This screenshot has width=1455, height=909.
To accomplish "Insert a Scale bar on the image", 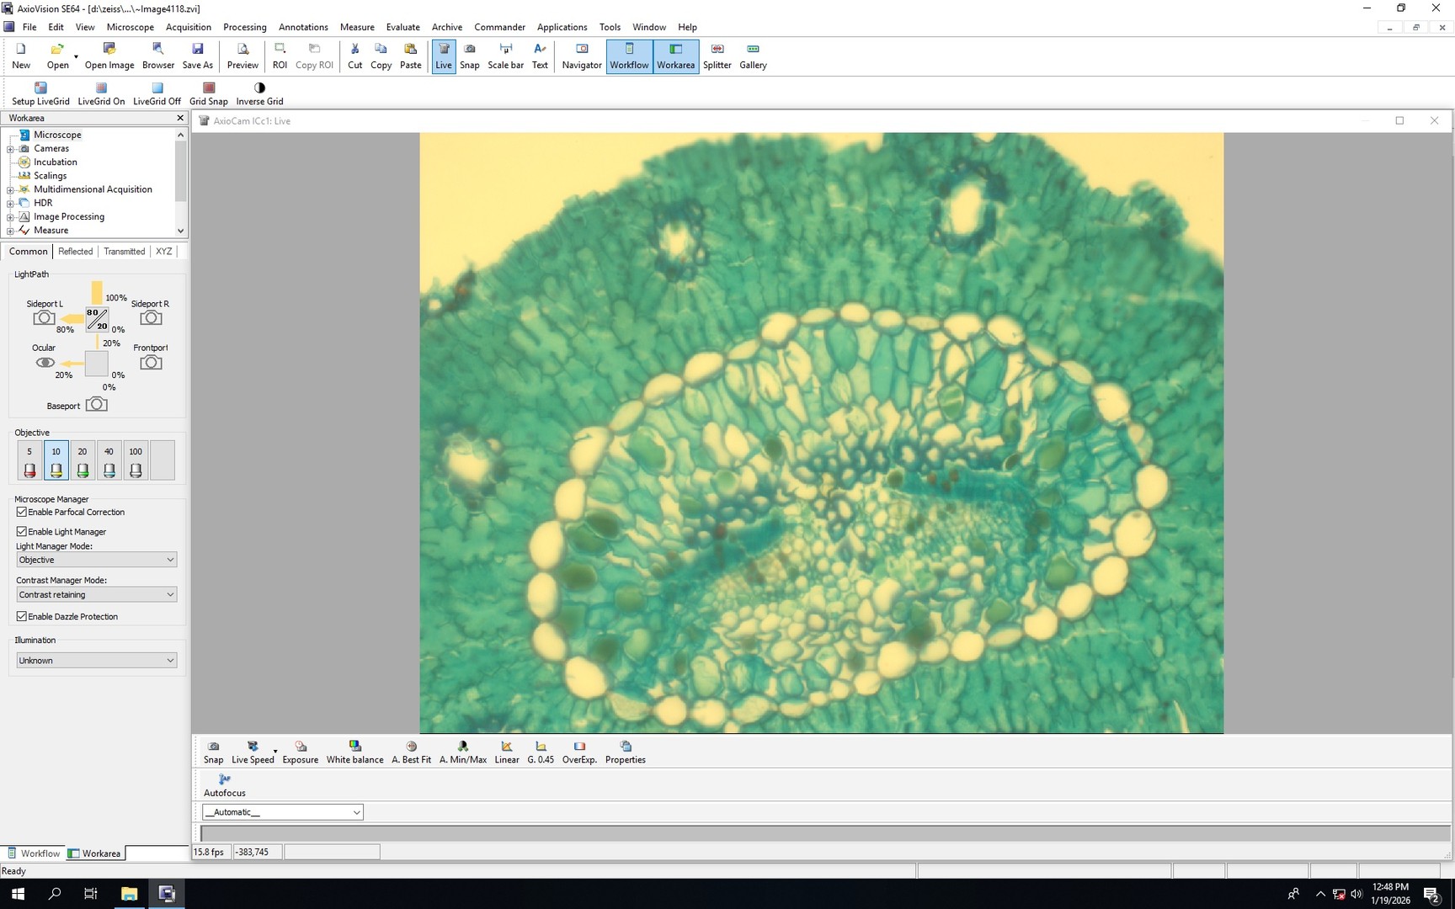I will [x=505, y=56].
